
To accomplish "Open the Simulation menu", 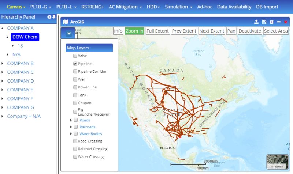I will (178, 7).
